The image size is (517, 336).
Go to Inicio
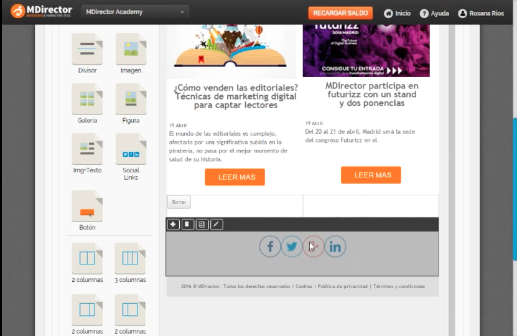click(398, 13)
